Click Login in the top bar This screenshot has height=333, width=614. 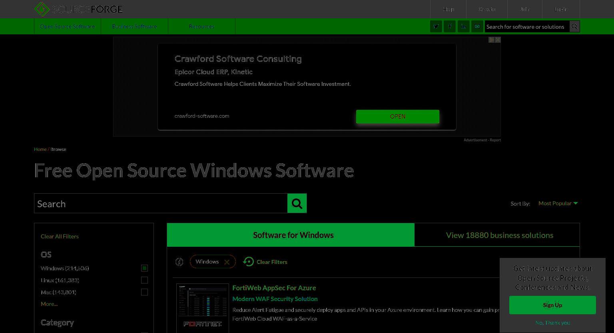pyautogui.click(x=561, y=9)
